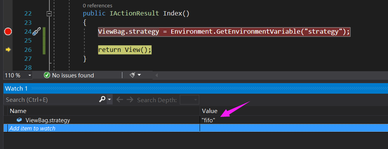
Task: Click the magnifier search icon in Watch
Action: (102, 99)
